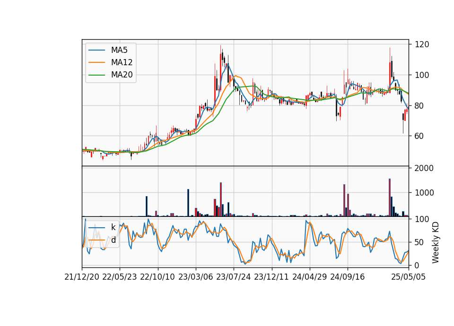
Task: Click the 24/04/29 date label
Action: coord(309,277)
